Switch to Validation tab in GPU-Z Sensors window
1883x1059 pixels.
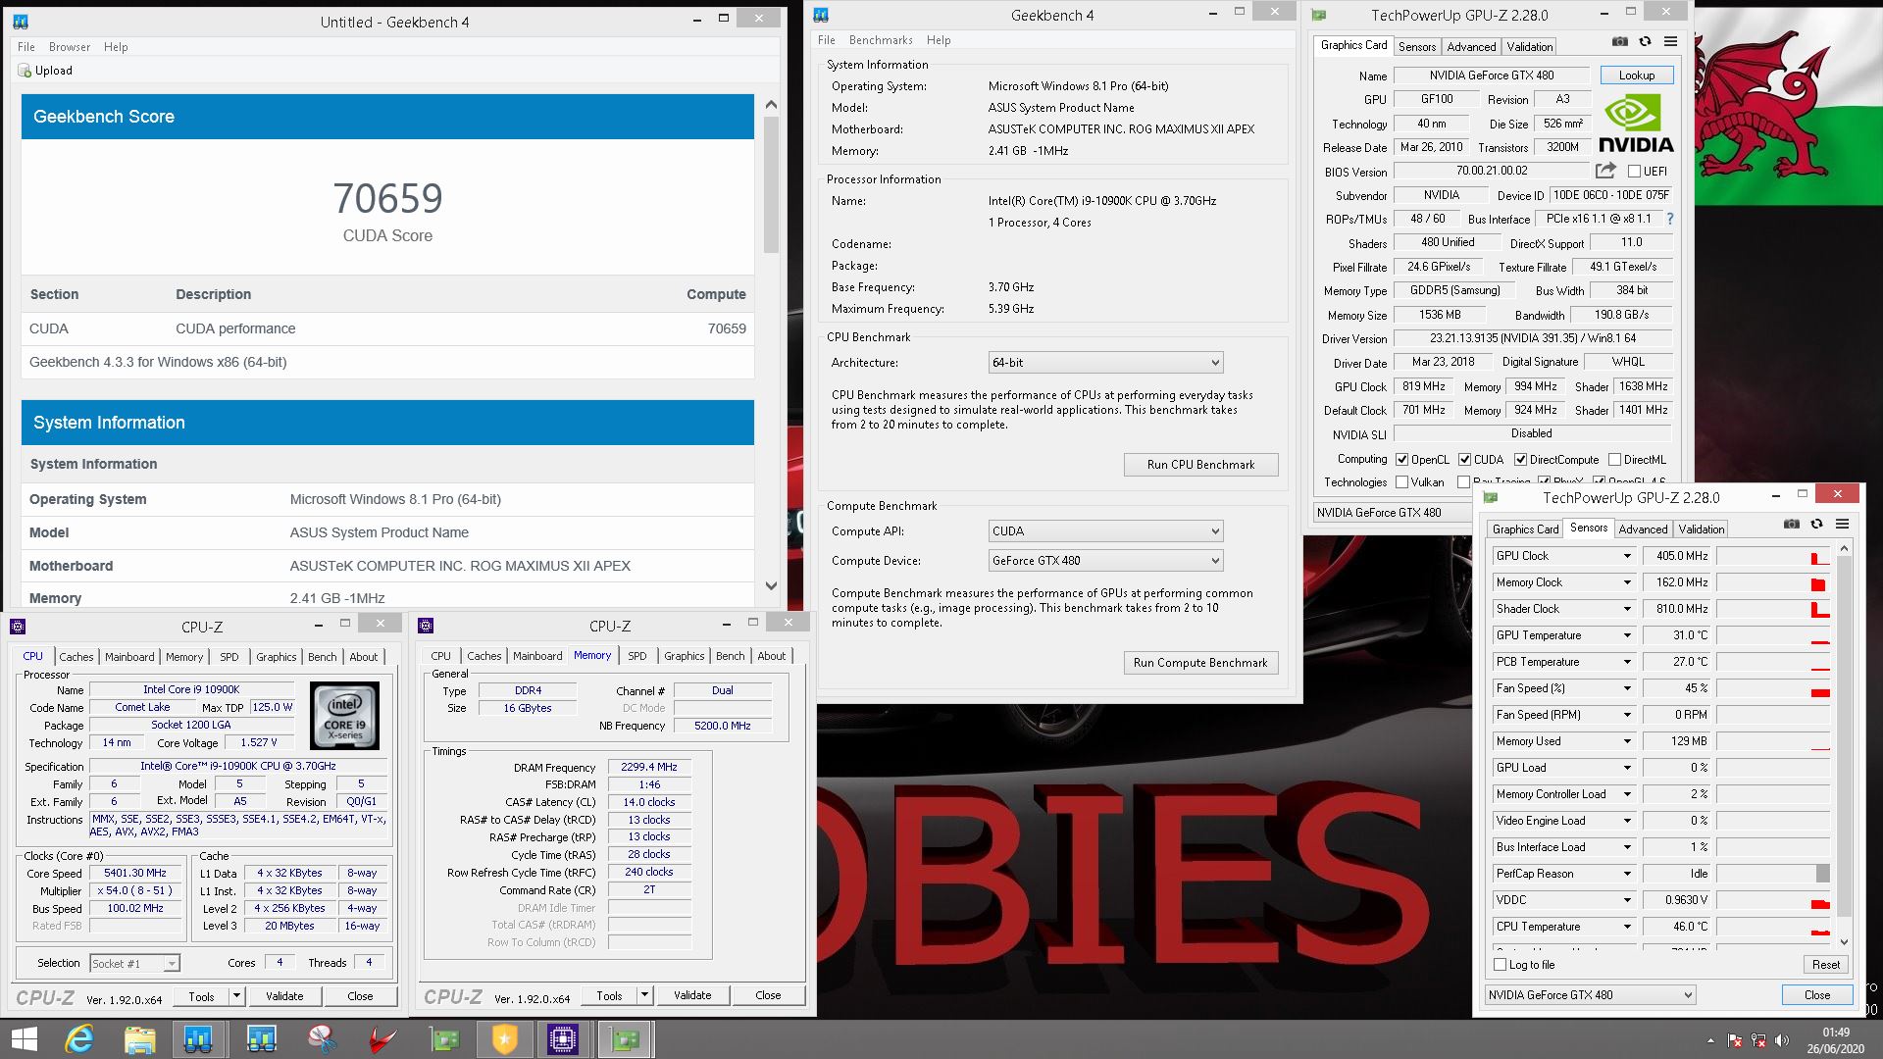pyautogui.click(x=1702, y=529)
